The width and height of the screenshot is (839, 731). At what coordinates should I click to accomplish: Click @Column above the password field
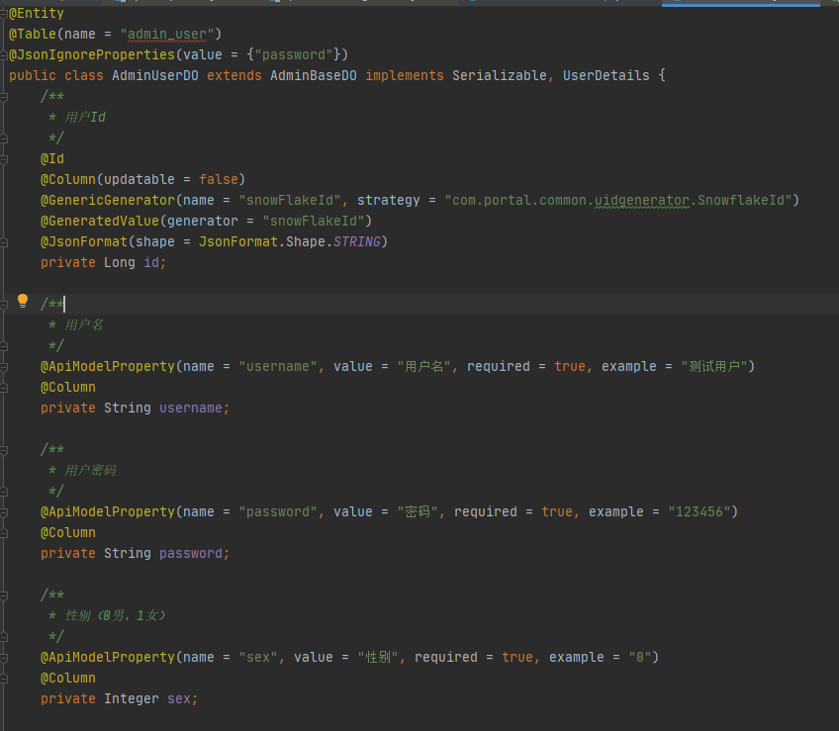pyautogui.click(x=68, y=533)
